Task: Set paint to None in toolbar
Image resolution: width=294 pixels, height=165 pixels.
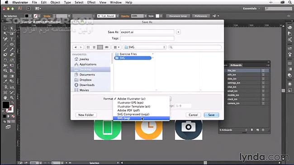Action: point(13,116)
